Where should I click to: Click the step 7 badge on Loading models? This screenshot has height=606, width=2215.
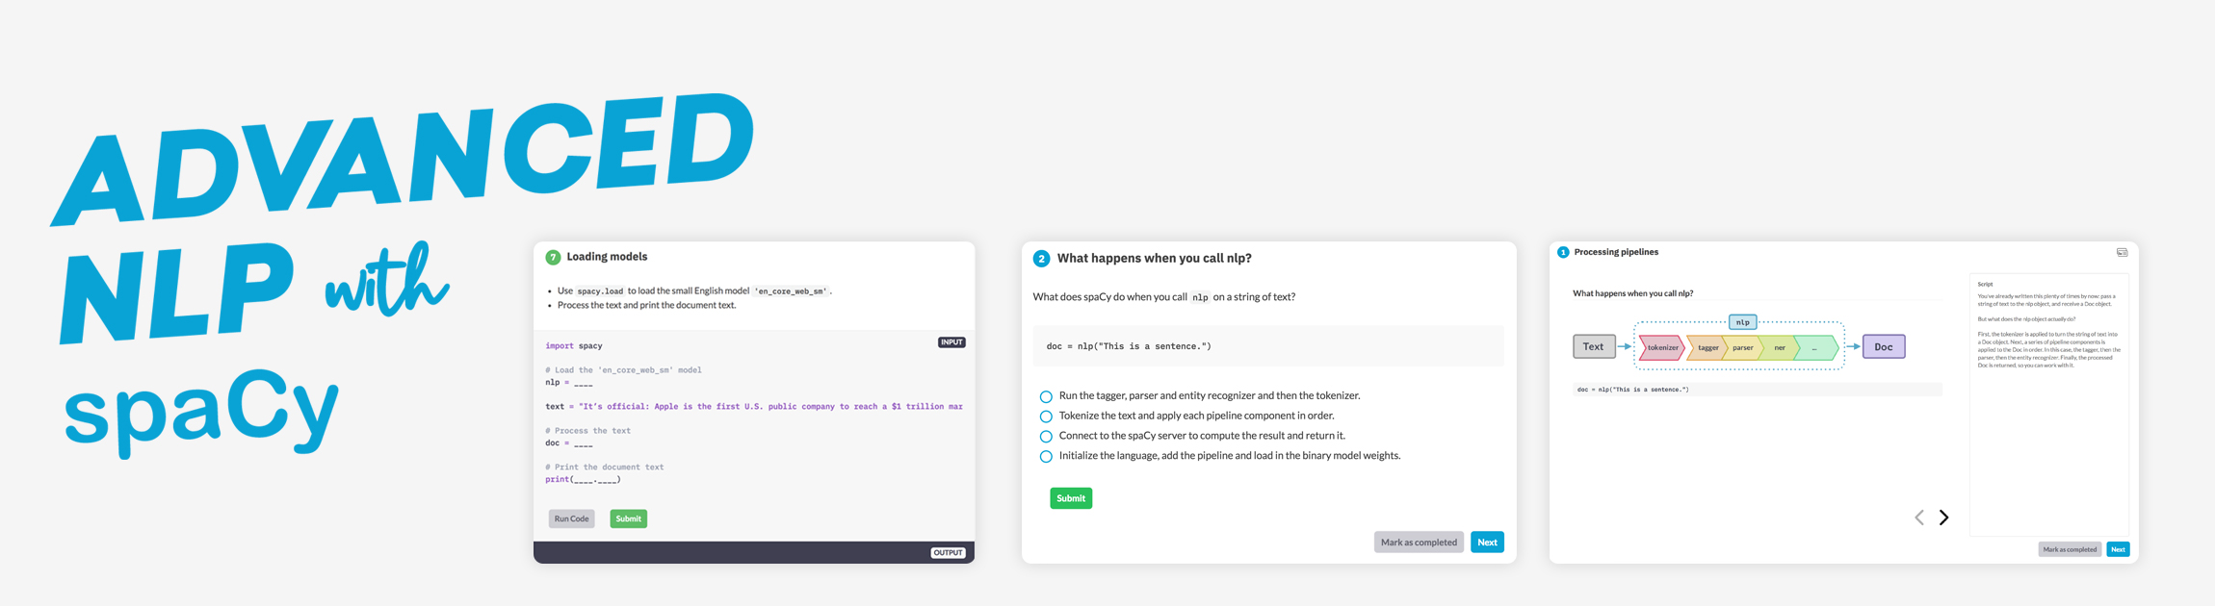[552, 257]
